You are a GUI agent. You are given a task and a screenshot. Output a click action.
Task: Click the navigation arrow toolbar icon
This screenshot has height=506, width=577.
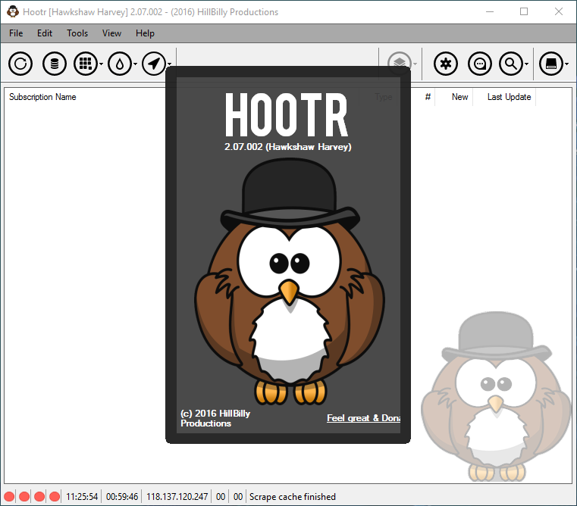(x=154, y=64)
